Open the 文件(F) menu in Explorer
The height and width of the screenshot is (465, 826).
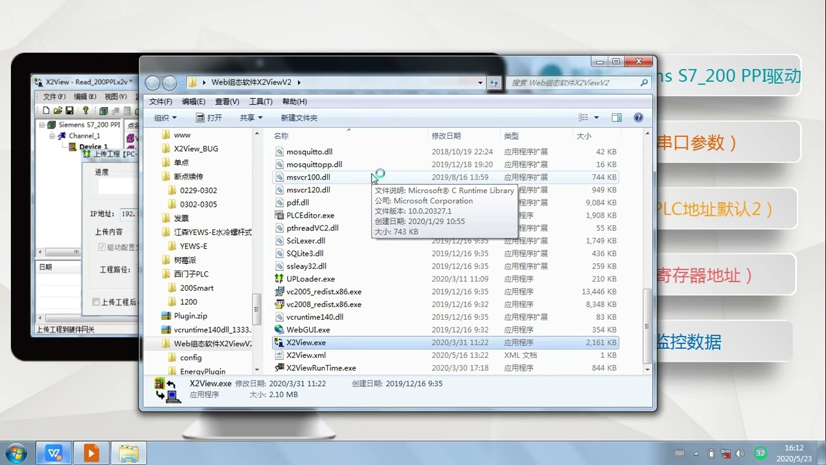click(161, 101)
